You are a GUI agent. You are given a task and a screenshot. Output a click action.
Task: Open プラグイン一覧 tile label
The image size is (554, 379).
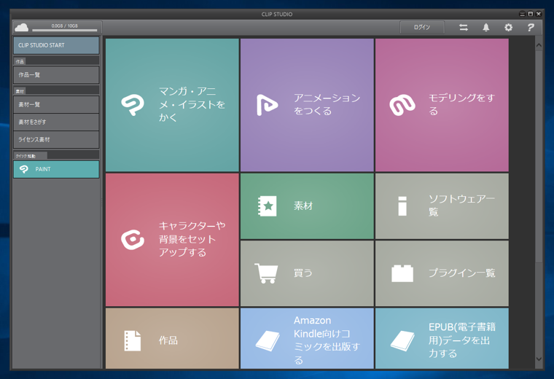461,273
